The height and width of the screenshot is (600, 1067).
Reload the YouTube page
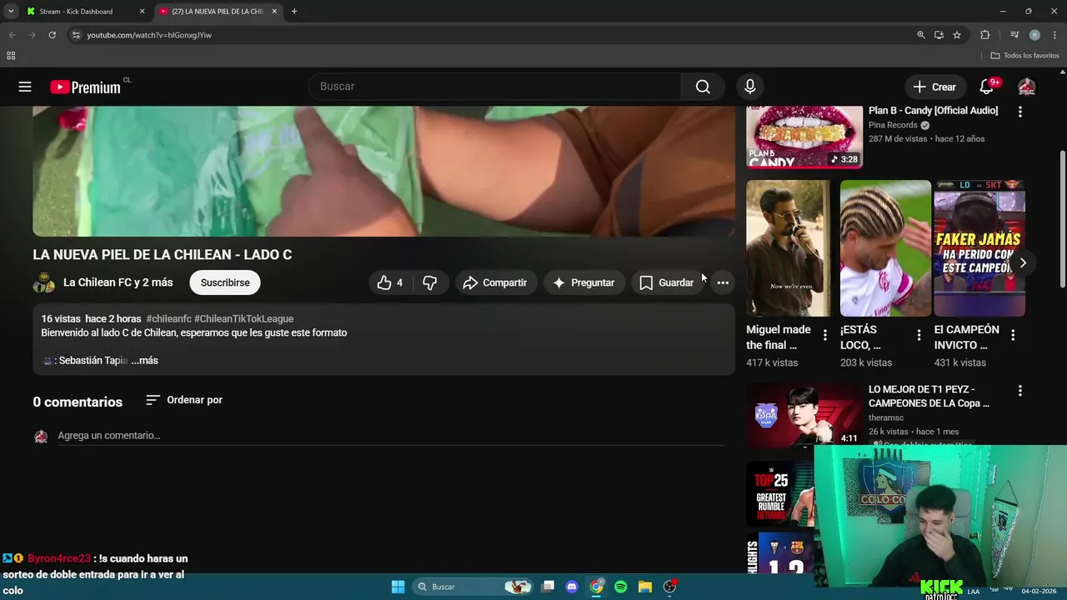coord(52,35)
